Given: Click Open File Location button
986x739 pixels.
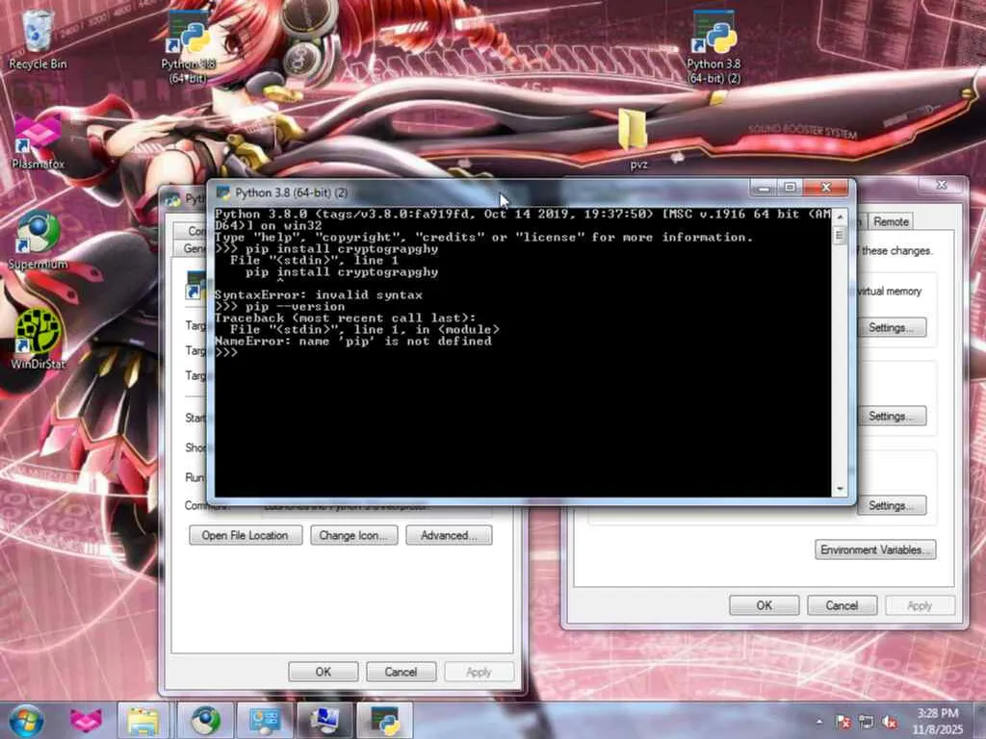Looking at the screenshot, I should point(246,535).
